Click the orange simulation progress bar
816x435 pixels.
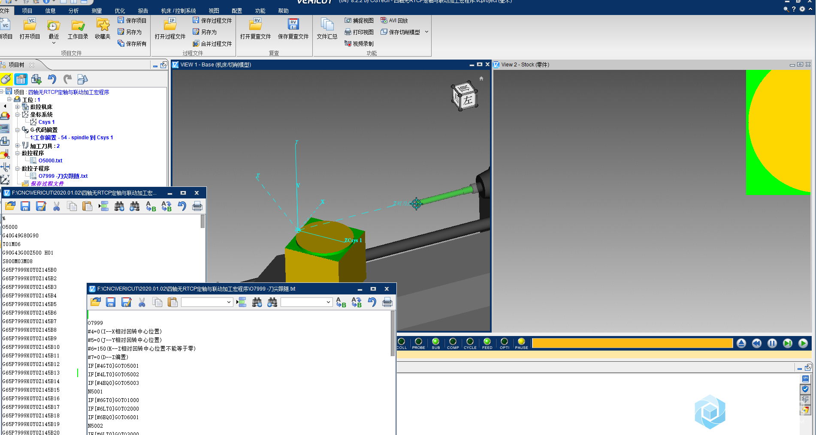632,343
